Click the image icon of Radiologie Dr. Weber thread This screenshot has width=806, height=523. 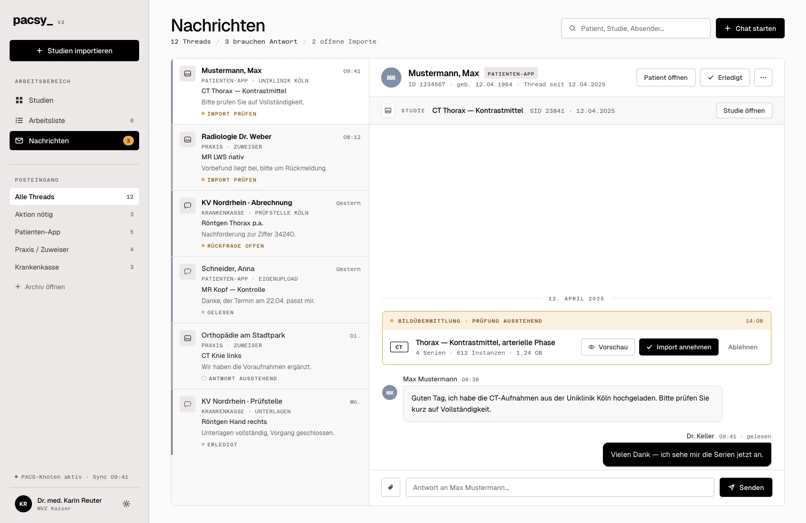pyautogui.click(x=188, y=140)
